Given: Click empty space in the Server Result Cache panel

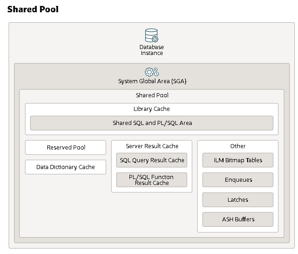Looking at the screenshot, I should 152,190.
